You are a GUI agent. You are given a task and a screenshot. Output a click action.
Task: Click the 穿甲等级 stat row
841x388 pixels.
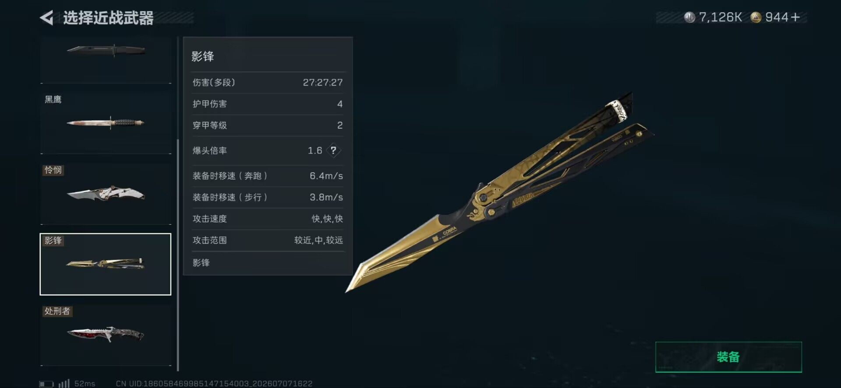tap(268, 125)
